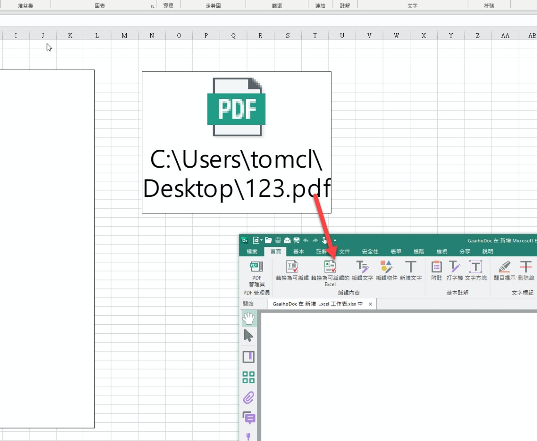Switch to the 安全性 ribbon tab
Screen dimensions: 537x441
click(370, 252)
